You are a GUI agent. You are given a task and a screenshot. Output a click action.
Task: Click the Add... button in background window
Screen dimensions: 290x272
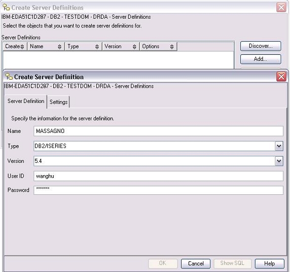tap(261, 59)
